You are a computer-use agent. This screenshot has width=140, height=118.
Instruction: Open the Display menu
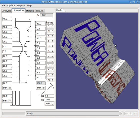coord(21,5)
